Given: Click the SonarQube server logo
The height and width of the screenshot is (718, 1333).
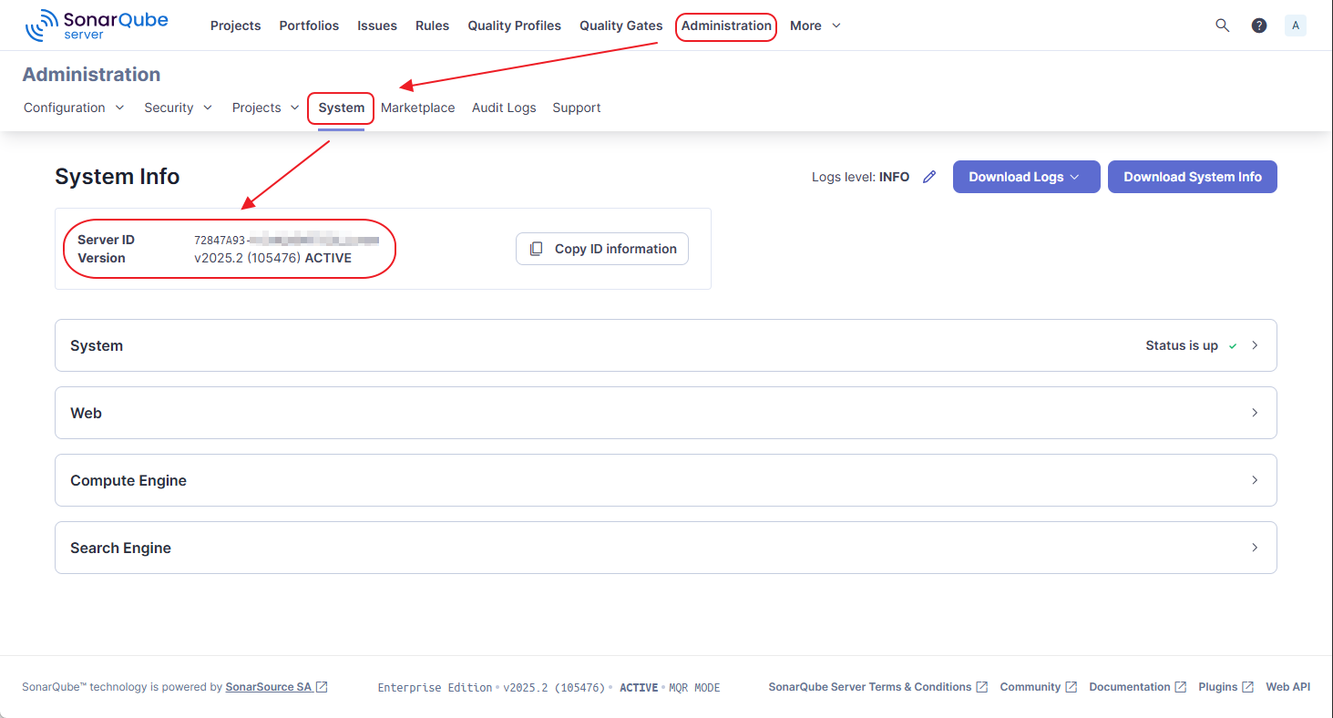Looking at the screenshot, I should pyautogui.click(x=97, y=26).
